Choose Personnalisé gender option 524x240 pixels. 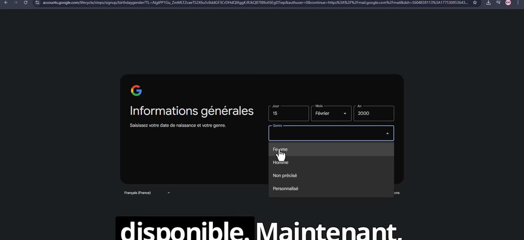(x=331, y=189)
